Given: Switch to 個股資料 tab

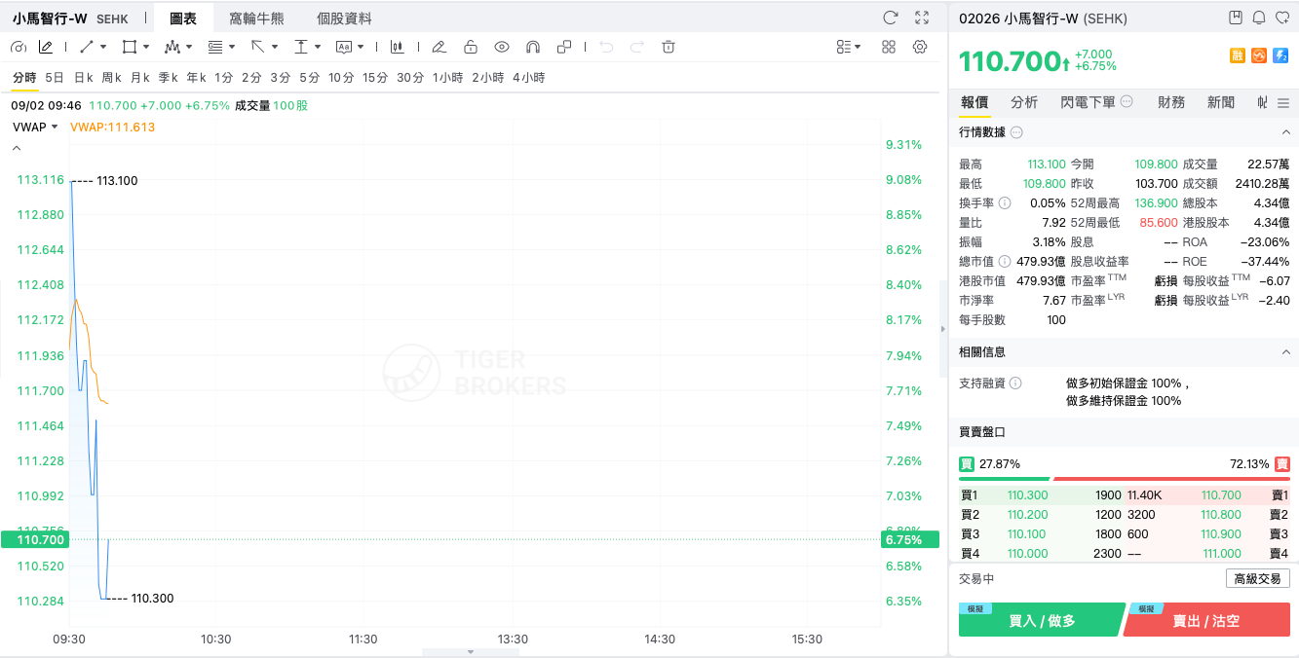Looking at the screenshot, I should (344, 18).
